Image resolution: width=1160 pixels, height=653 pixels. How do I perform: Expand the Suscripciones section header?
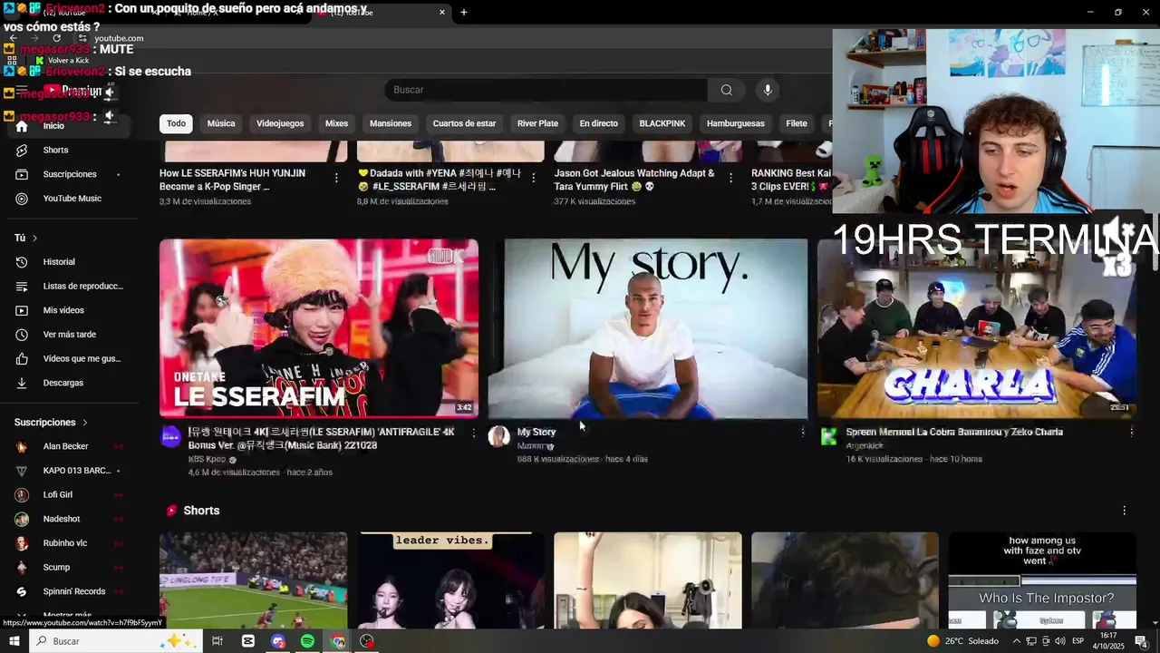point(52,423)
